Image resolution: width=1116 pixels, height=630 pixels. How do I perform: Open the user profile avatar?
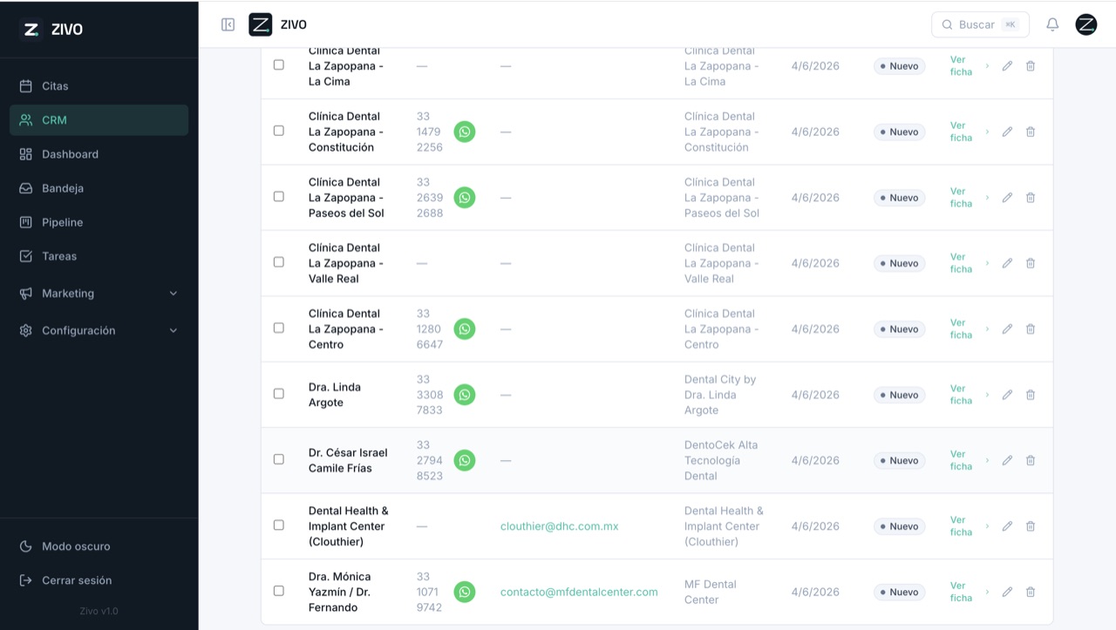[1085, 24]
